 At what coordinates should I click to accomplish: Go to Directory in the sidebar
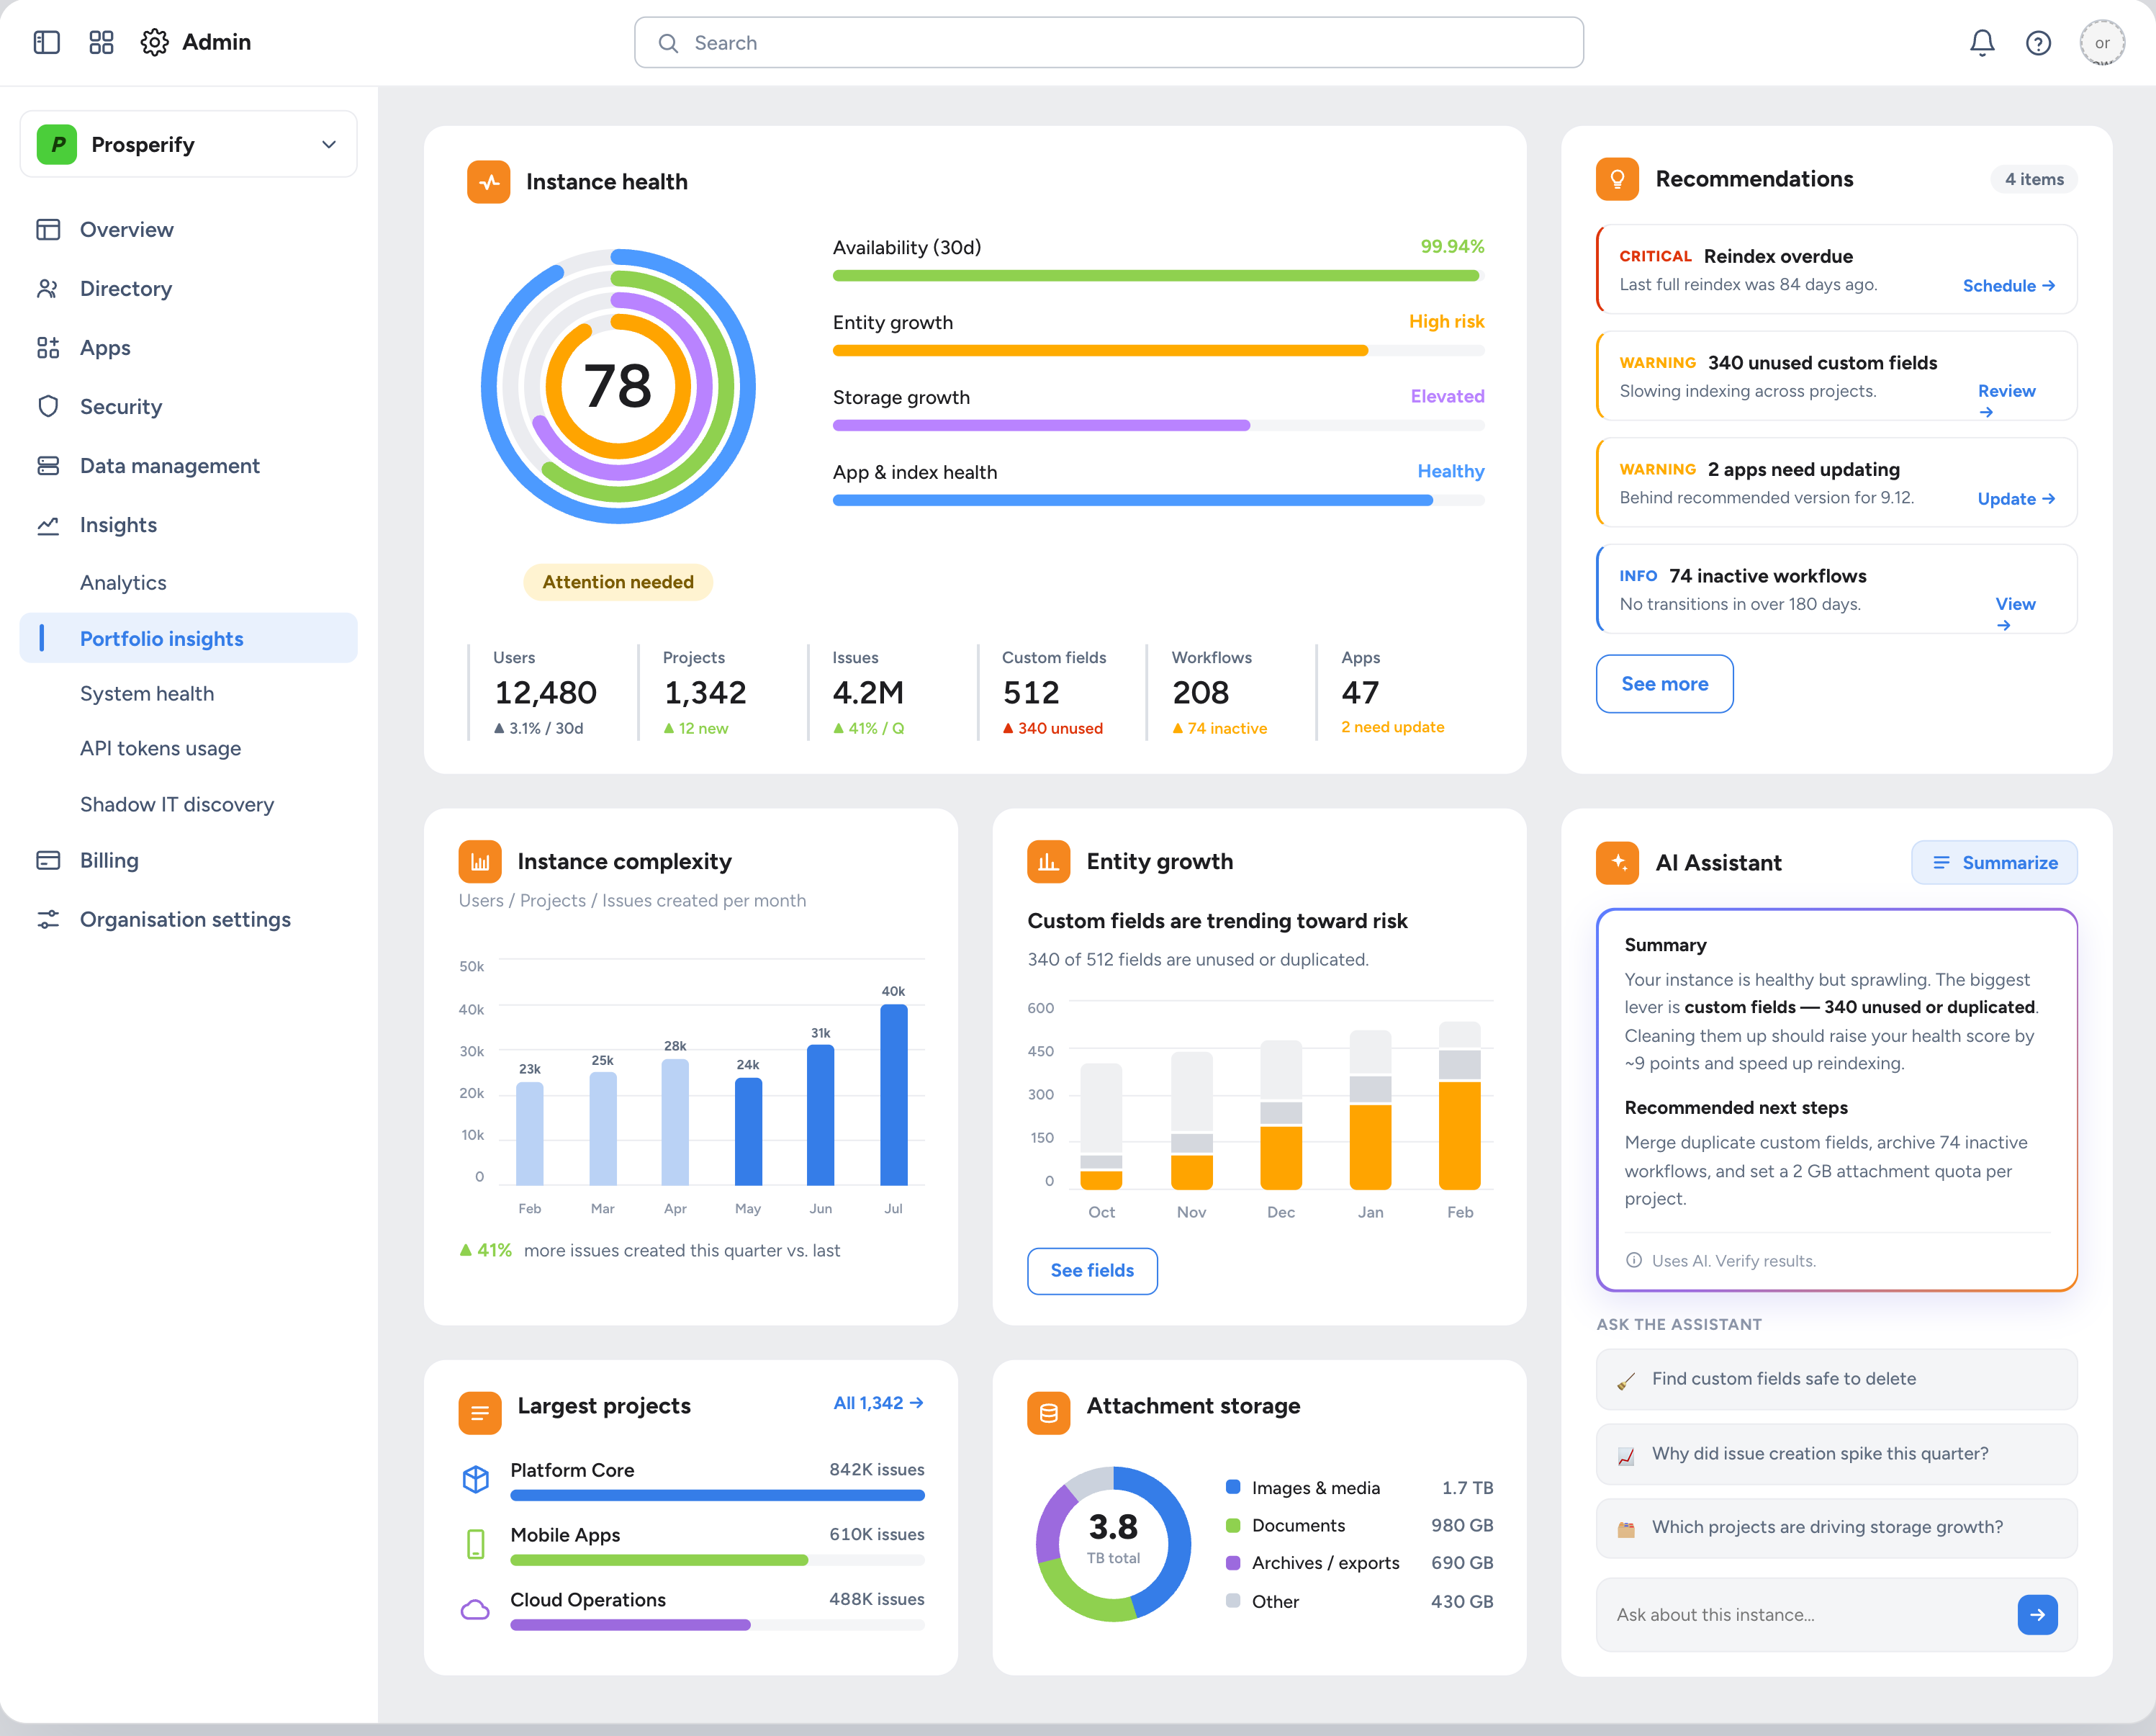188,288
